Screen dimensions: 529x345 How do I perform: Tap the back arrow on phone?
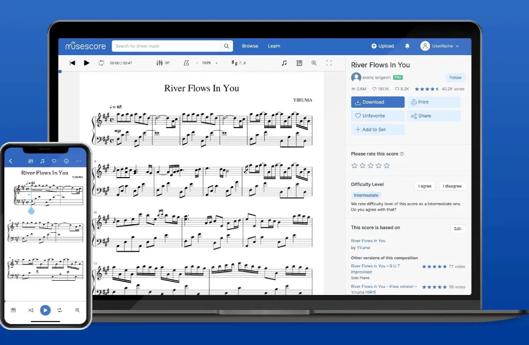click(10, 161)
